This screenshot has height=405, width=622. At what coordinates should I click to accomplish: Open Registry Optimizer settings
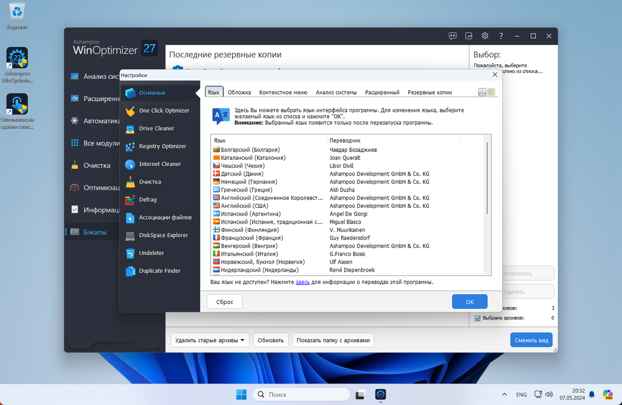click(x=160, y=146)
